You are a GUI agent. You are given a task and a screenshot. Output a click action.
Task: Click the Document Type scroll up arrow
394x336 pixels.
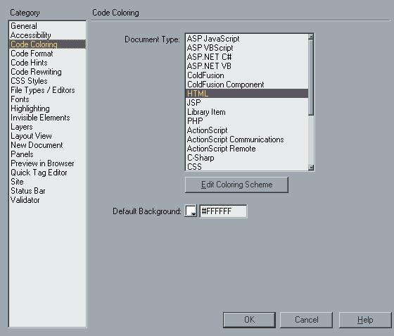[311, 37]
